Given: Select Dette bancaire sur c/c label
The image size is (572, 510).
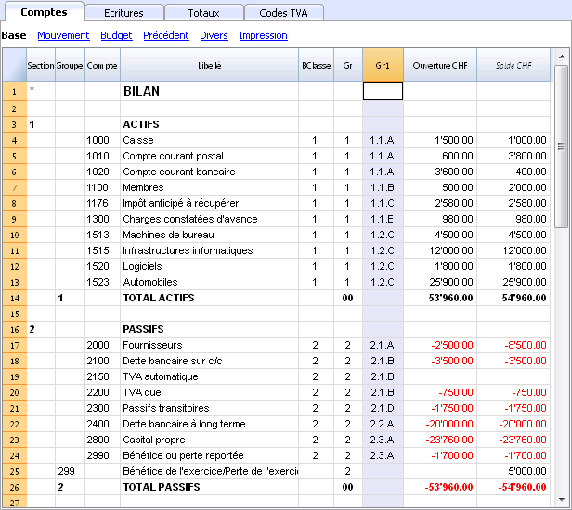Looking at the screenshot, I should click(172, 361).
